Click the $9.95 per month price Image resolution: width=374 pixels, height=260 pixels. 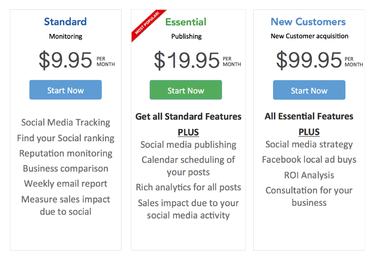coord(77,60)
